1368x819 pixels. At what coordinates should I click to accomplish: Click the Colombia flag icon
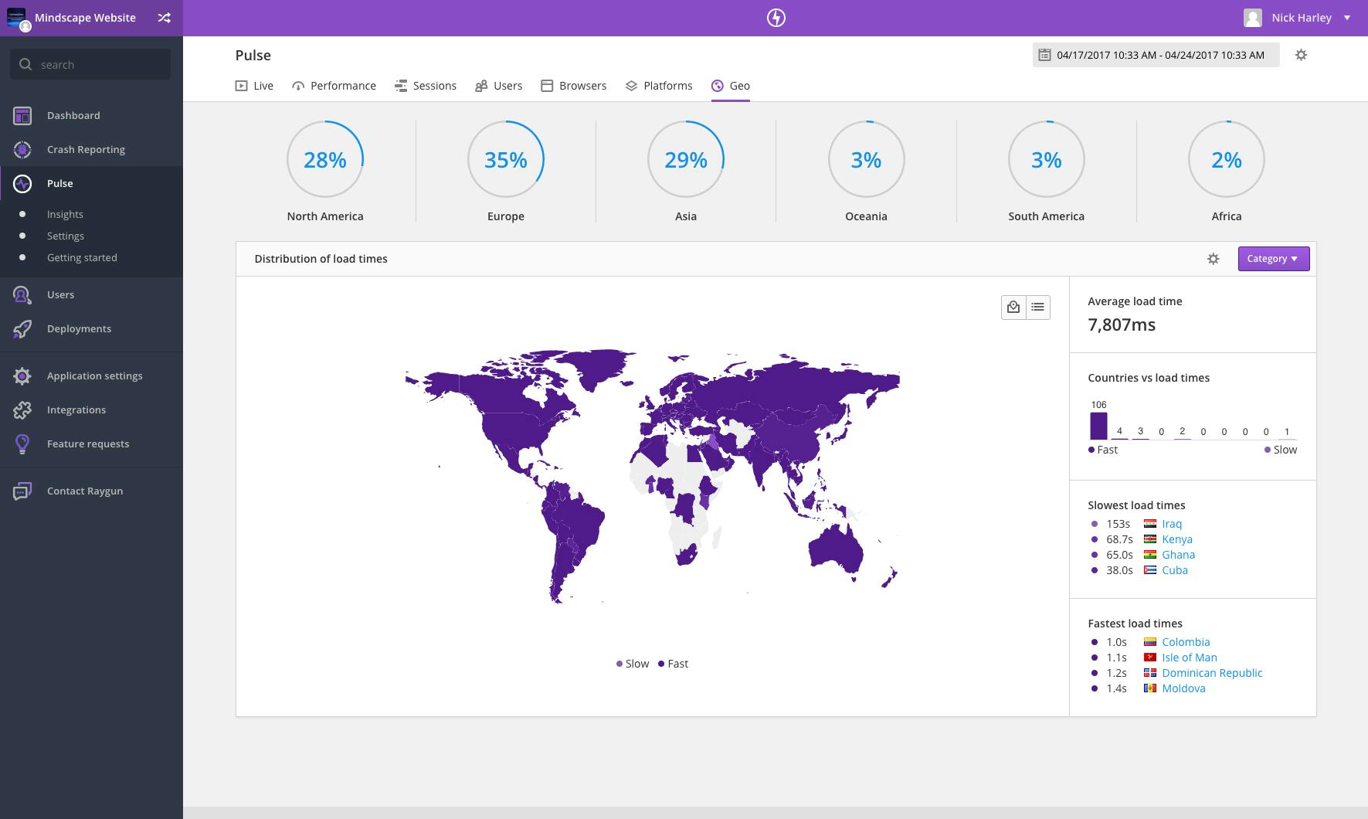(x=1150, y=642)
